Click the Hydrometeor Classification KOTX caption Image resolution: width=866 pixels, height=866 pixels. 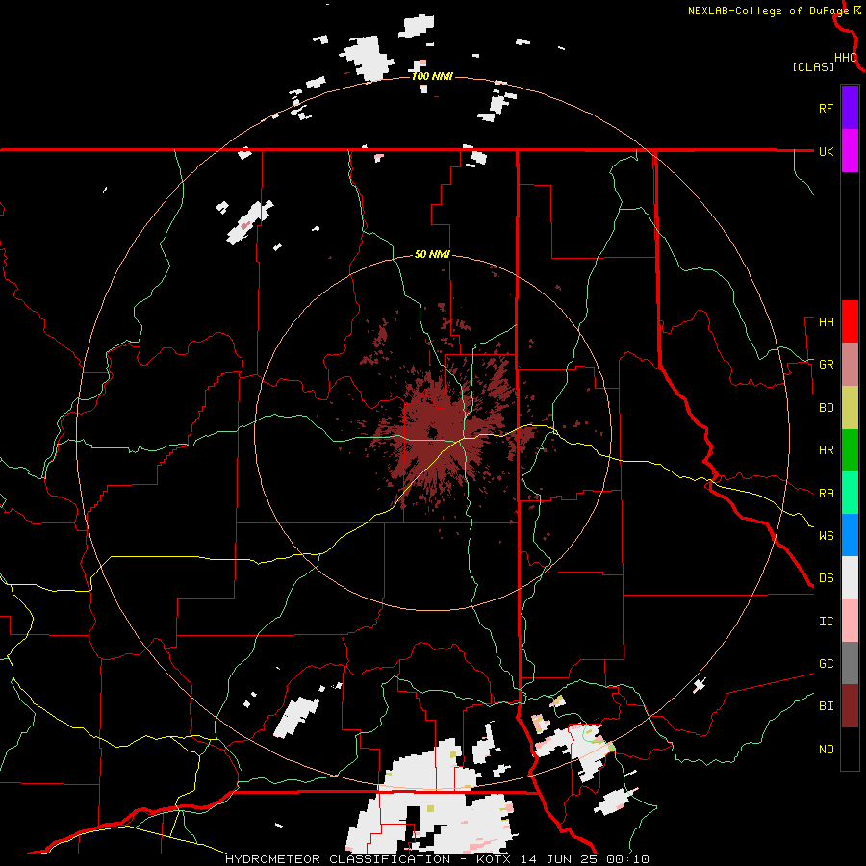(x=436, y=859)
